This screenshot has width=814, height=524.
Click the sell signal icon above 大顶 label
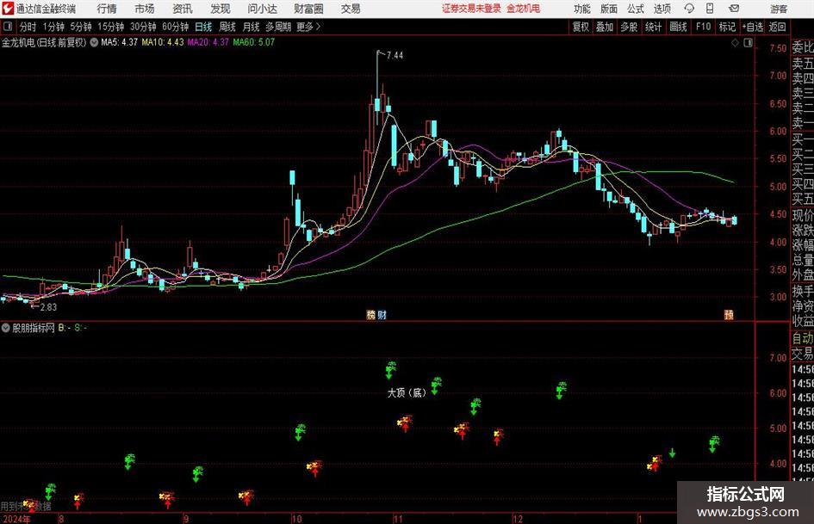pyautogui.click(x=390, y=369)
